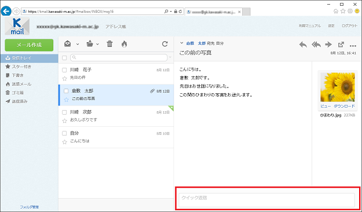Click the paperclip attachment icon in list
This screenshot has width=362, height=212.
click(x=152, y=91)
